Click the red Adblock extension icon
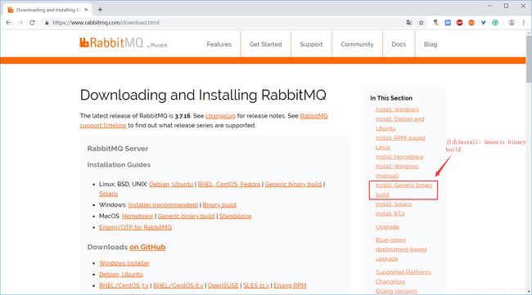The image size is (532, 295). (x=459, y=23)
